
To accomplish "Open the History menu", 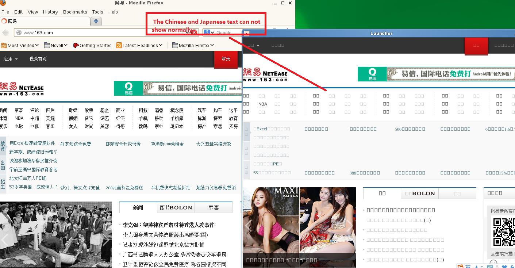I will (50, 12).
